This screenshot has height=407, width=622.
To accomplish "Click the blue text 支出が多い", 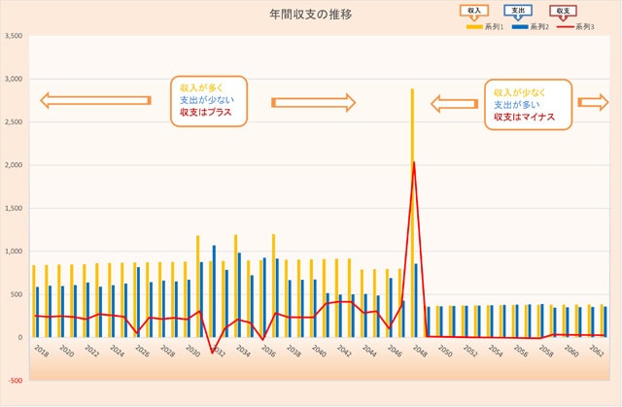I will coord(517,105).
